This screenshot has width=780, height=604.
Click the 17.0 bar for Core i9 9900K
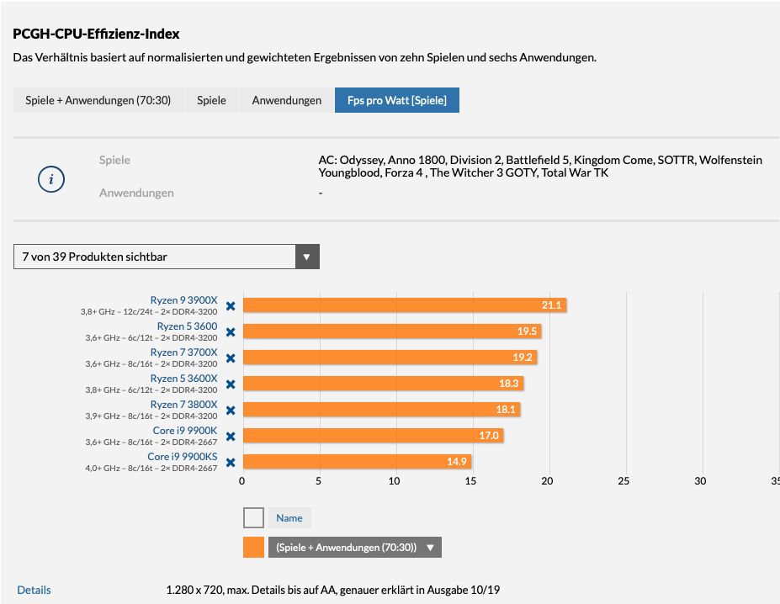[373, 436]
